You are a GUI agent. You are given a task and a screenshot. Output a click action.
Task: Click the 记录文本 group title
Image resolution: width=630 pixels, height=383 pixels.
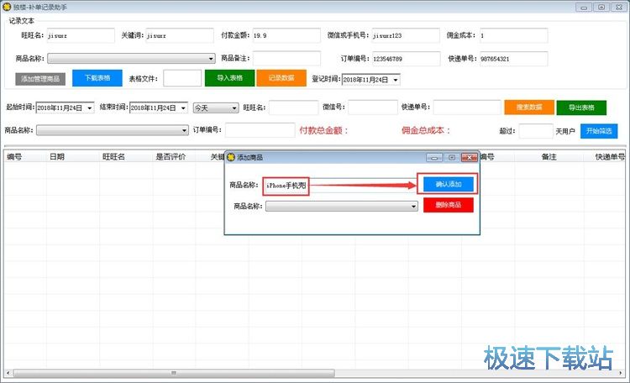pos(21,20)
